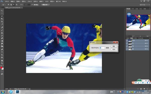151x94 pixels.
Task: Click the Subtract from Selection icon
Action: 14,5
